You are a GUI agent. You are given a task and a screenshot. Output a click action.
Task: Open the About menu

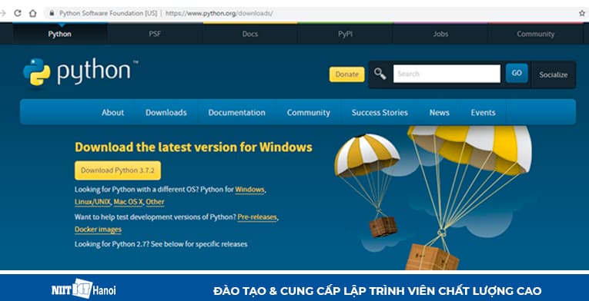tap(112, 112)
